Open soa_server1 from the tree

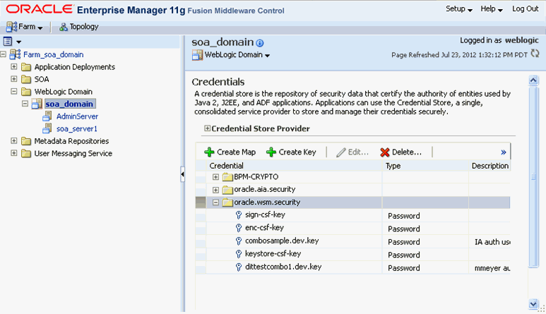tap(76, 128)
